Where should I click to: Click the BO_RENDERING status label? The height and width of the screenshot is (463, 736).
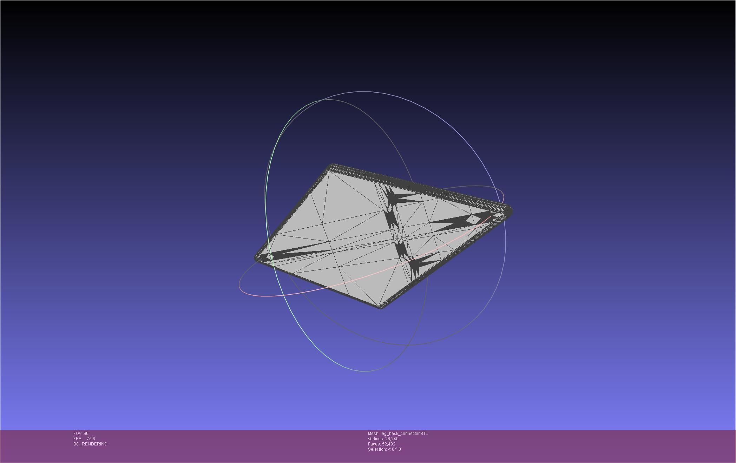coord(90,444)
